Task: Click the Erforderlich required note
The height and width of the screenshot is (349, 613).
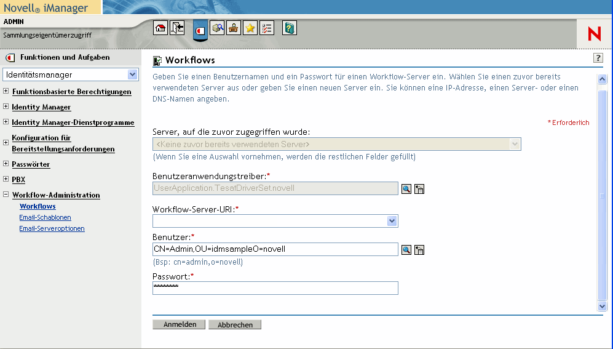Action: point(569,122)
